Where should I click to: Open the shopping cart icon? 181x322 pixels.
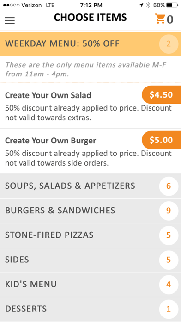click(x=160, y=19)
